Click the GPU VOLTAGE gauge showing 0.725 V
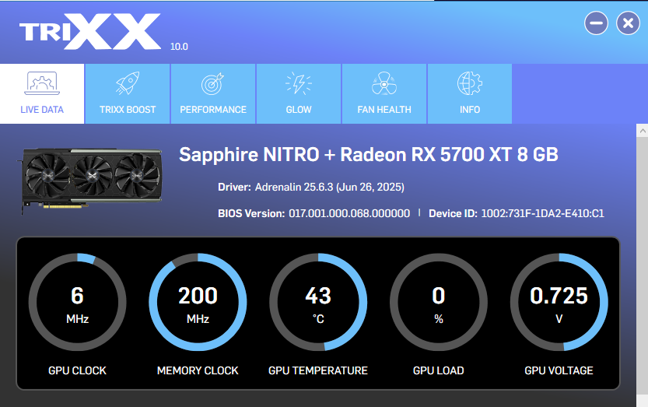648x407 pixels. coord(559,303)
